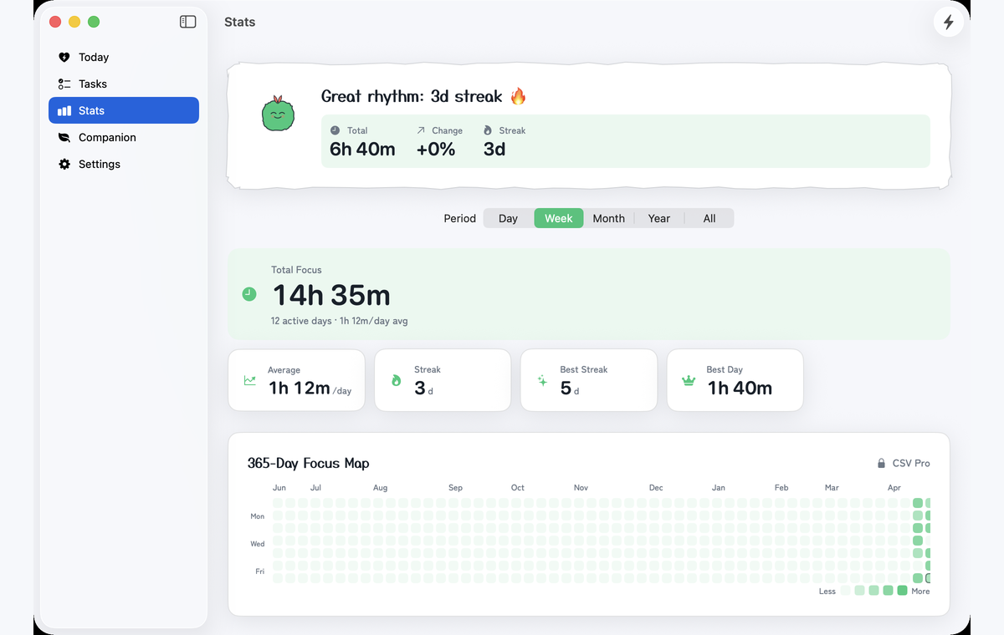Click the clock icon next to Total

(x=336, y=130)
